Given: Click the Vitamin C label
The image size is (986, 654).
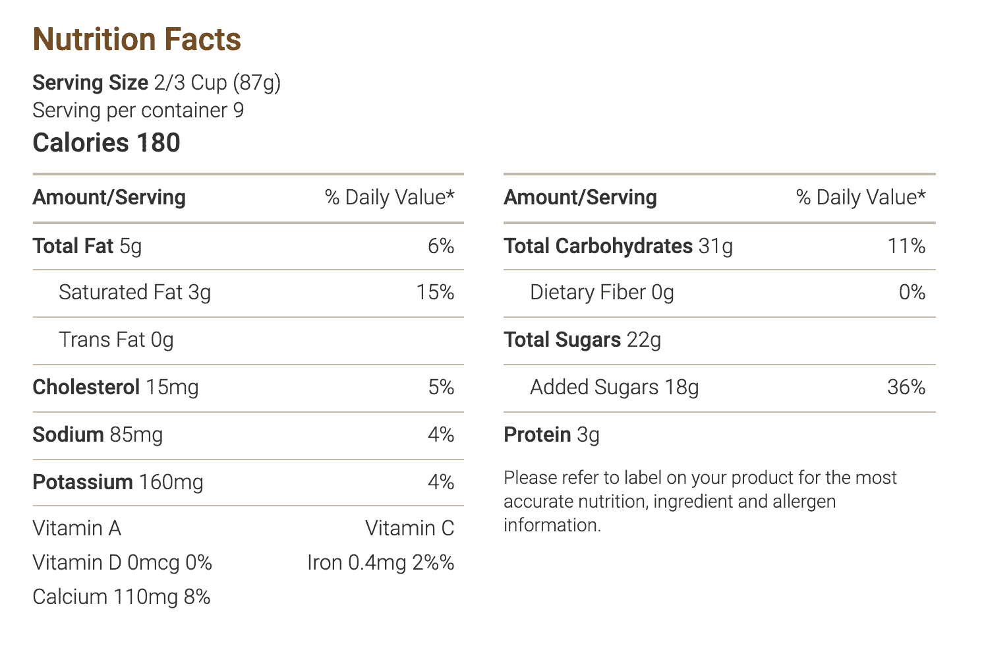Looking at the screenshot, I should pyautogui.click(x=410, y=529).
